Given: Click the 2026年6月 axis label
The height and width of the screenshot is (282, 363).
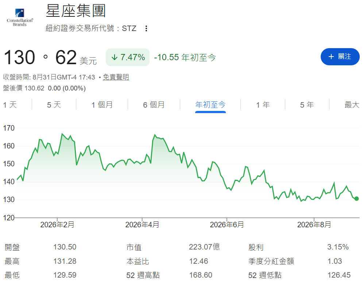Looking at the screenshot, I should (x=227, y=225).
